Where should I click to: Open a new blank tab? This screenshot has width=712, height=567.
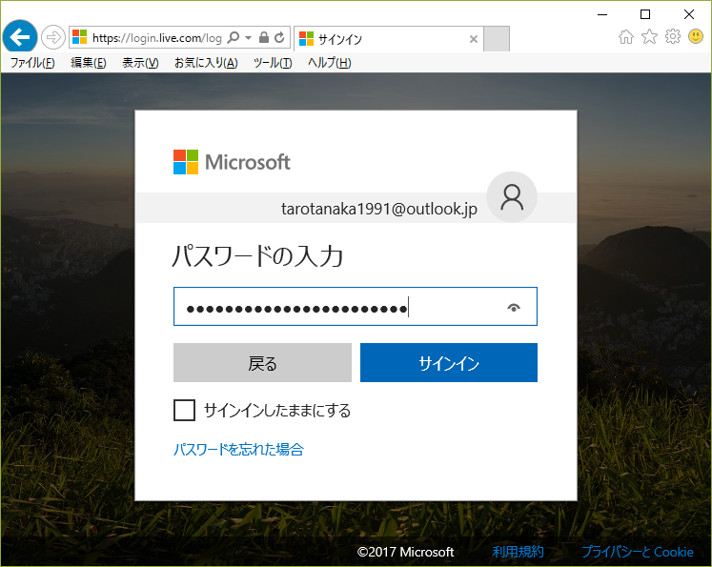coord(497,38)
